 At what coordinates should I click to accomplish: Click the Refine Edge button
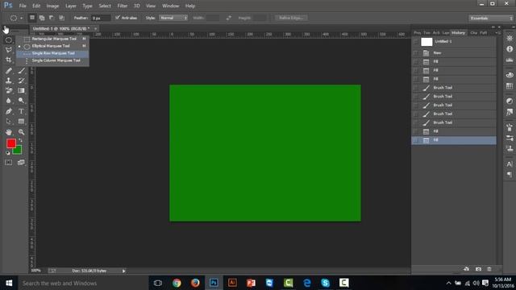tap(291, 18)
